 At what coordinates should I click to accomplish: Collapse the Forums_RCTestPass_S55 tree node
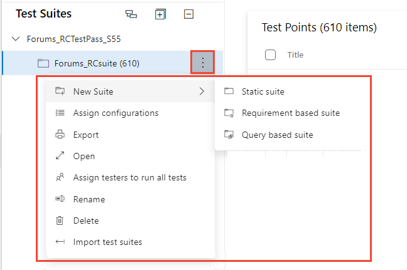[16, 39]
